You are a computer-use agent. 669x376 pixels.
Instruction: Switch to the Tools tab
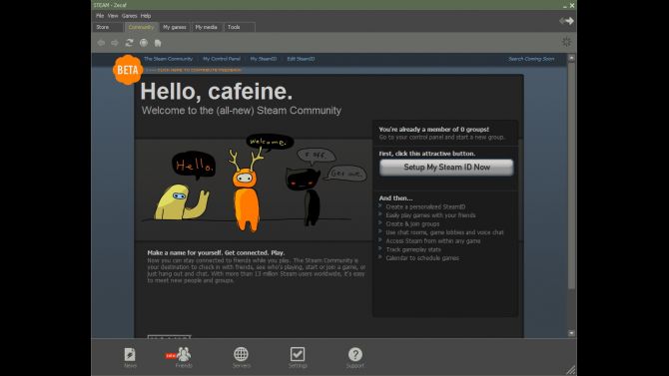(239, 27)
